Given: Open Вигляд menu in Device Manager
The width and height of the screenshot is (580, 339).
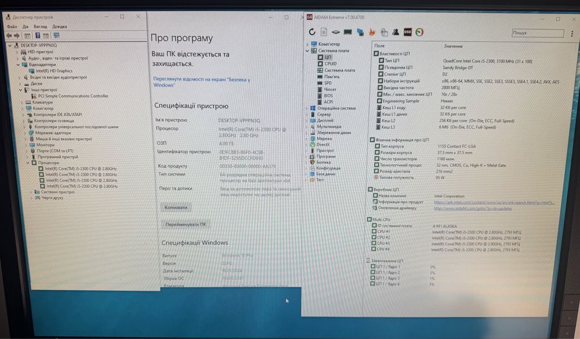Looking at the screenshot, I should pos(41,27).
